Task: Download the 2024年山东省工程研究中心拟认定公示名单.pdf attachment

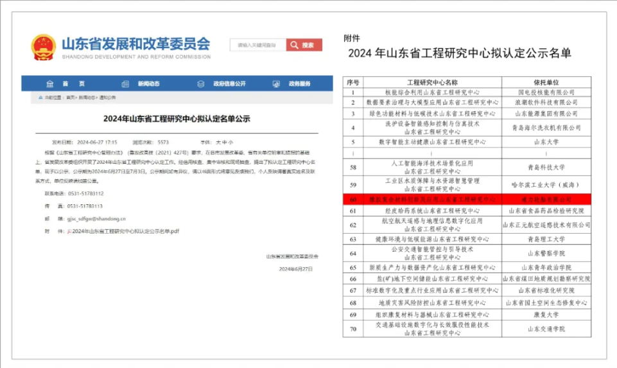Action: [123, 230]
